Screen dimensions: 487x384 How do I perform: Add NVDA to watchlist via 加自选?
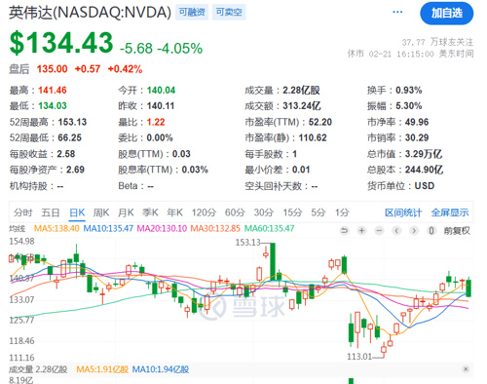point(447,13)
